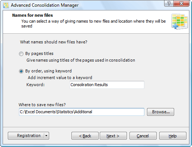
Task: Click the Advanced Consolidation Manager title bar icon
Action: click(6, 5)
